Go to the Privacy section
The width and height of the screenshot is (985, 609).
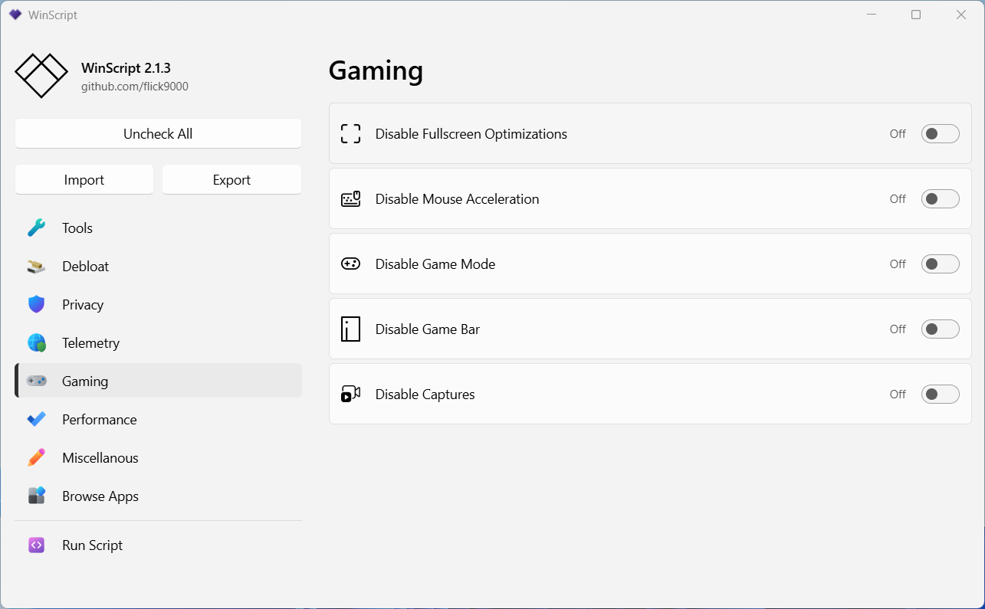click(83, 305)
